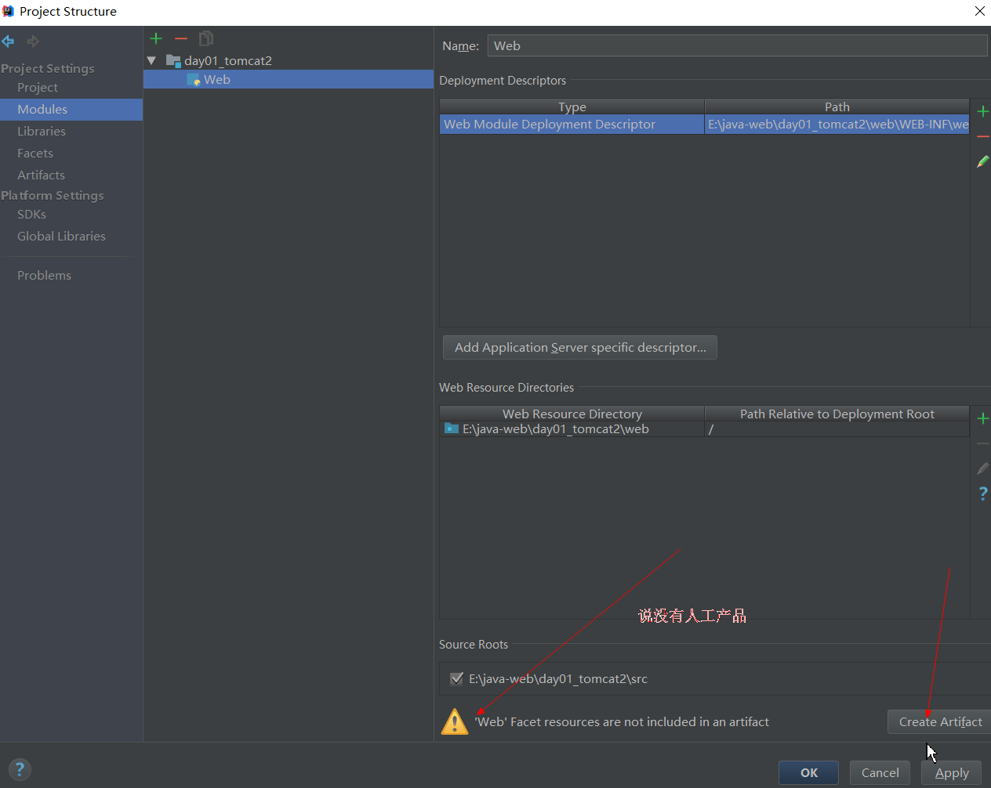Add a new deployment descriptor

click(x=982, y=111)
